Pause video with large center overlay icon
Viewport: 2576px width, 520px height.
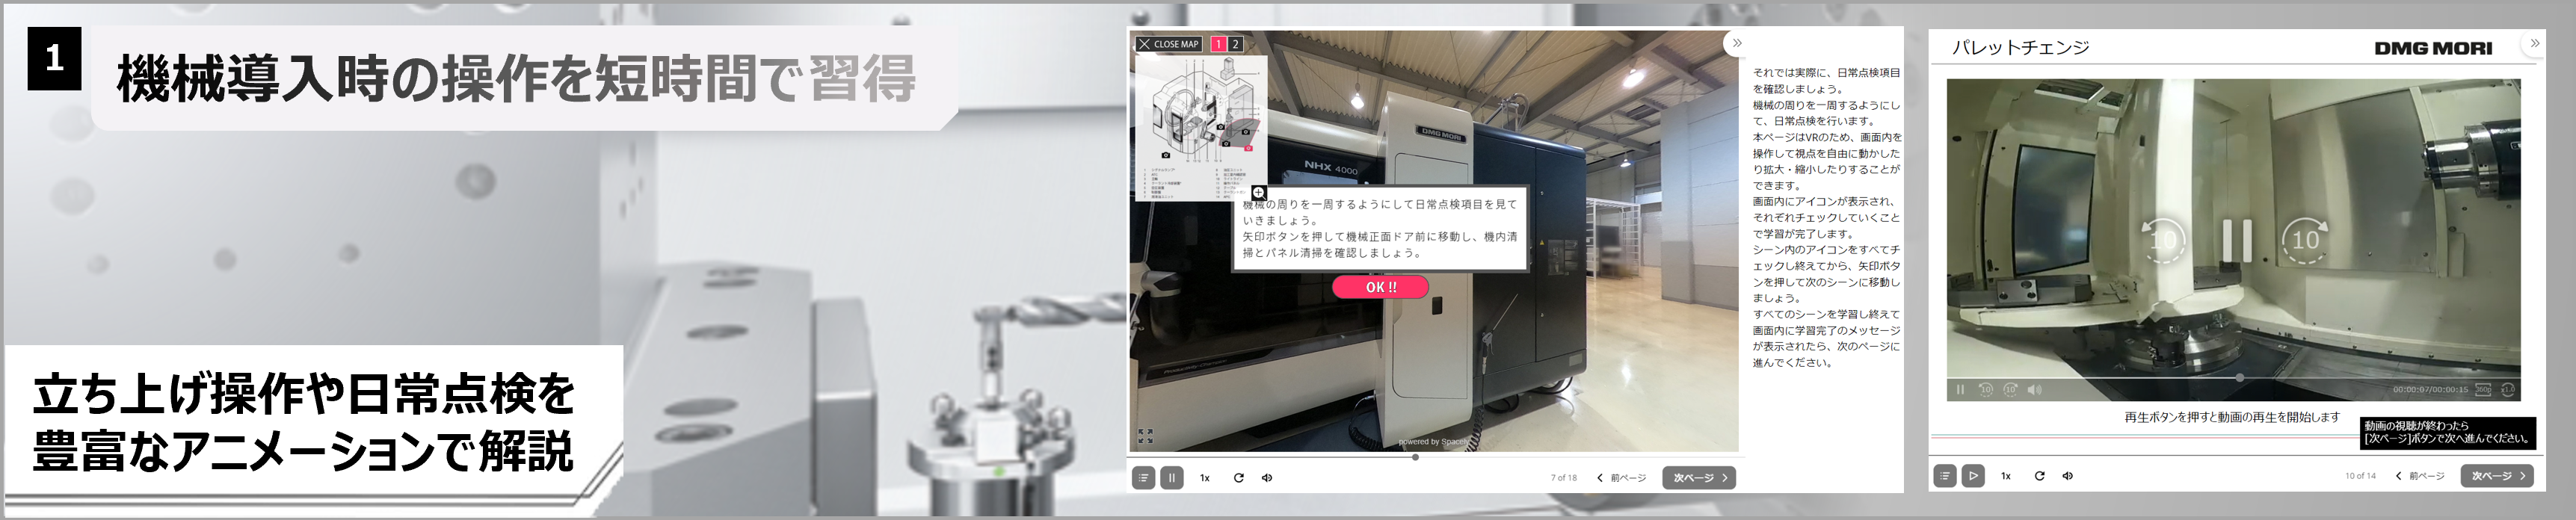pyautogui.click(x=2237, y=240)
